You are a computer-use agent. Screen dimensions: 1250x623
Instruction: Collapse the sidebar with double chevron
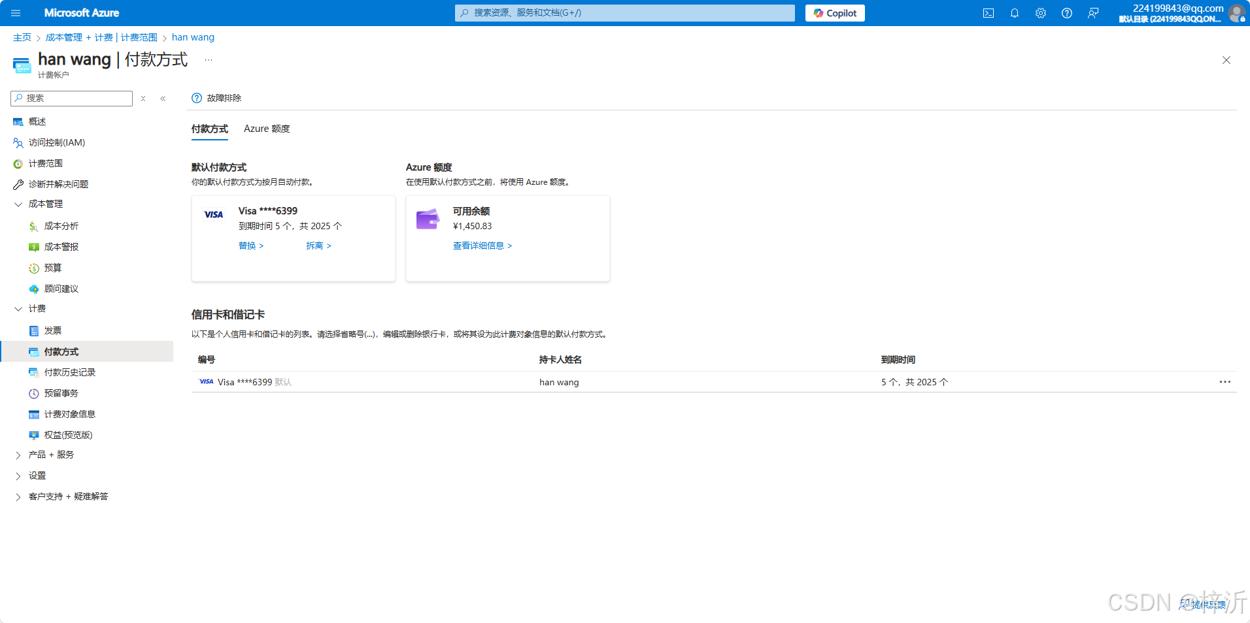click(163, 99)
